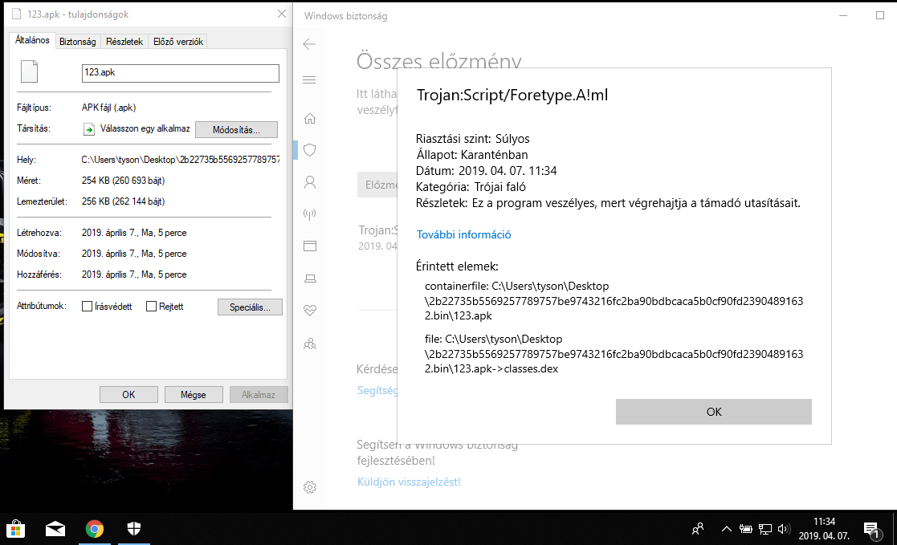The height and width of the screenshot is (545, 897).
Task: Click the association app icon beside Válasszon
Action: point(88,129)
